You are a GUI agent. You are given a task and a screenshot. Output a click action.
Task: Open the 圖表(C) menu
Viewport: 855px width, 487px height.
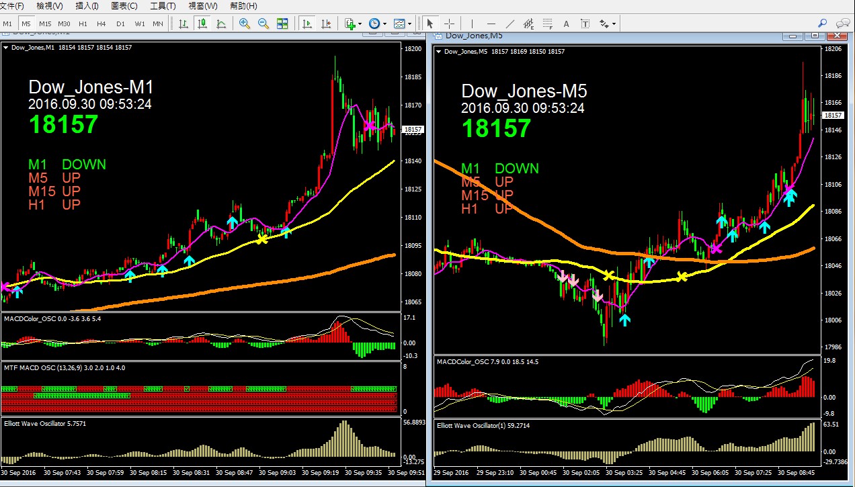coord(124,6)
